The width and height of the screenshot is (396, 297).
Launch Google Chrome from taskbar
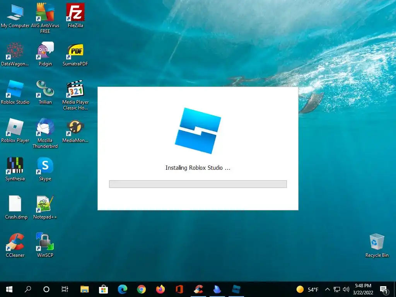tap(142, 289)
